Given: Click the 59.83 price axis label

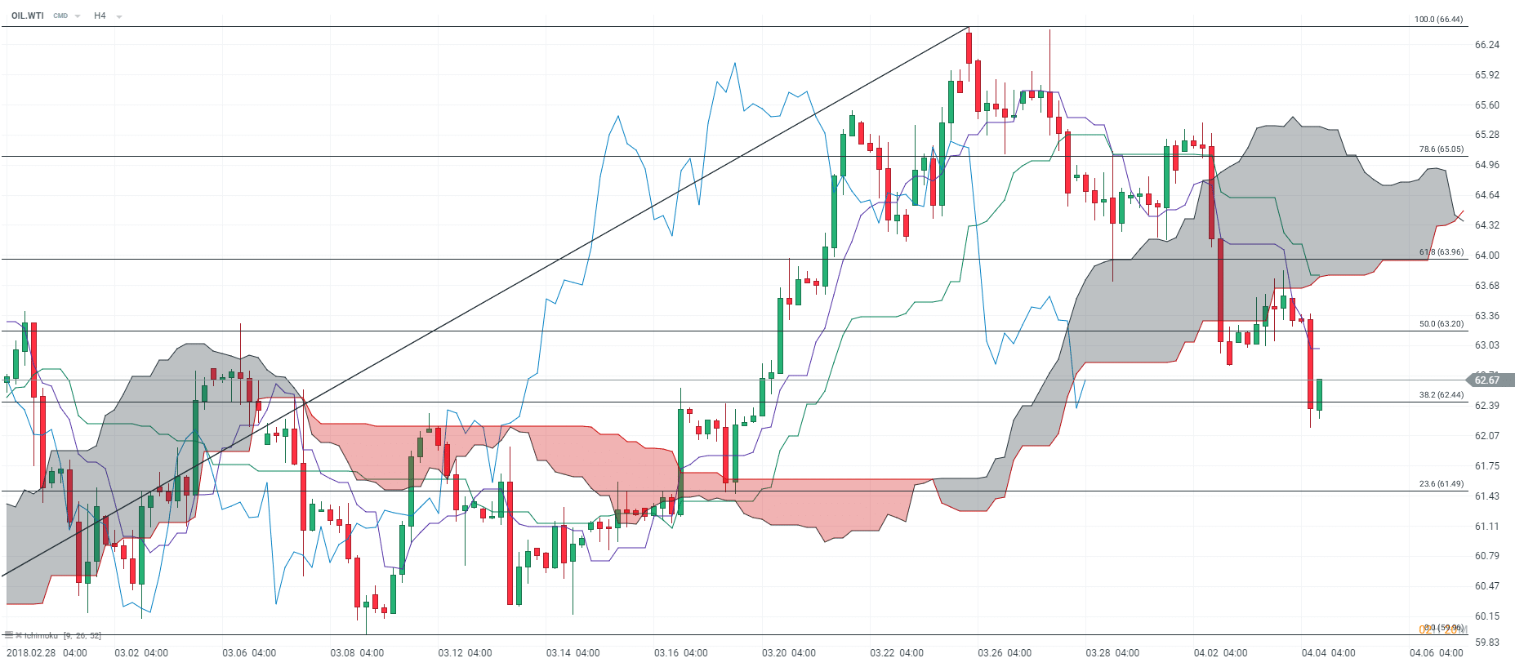Looking at the screenshot, I should [1487, 643].
